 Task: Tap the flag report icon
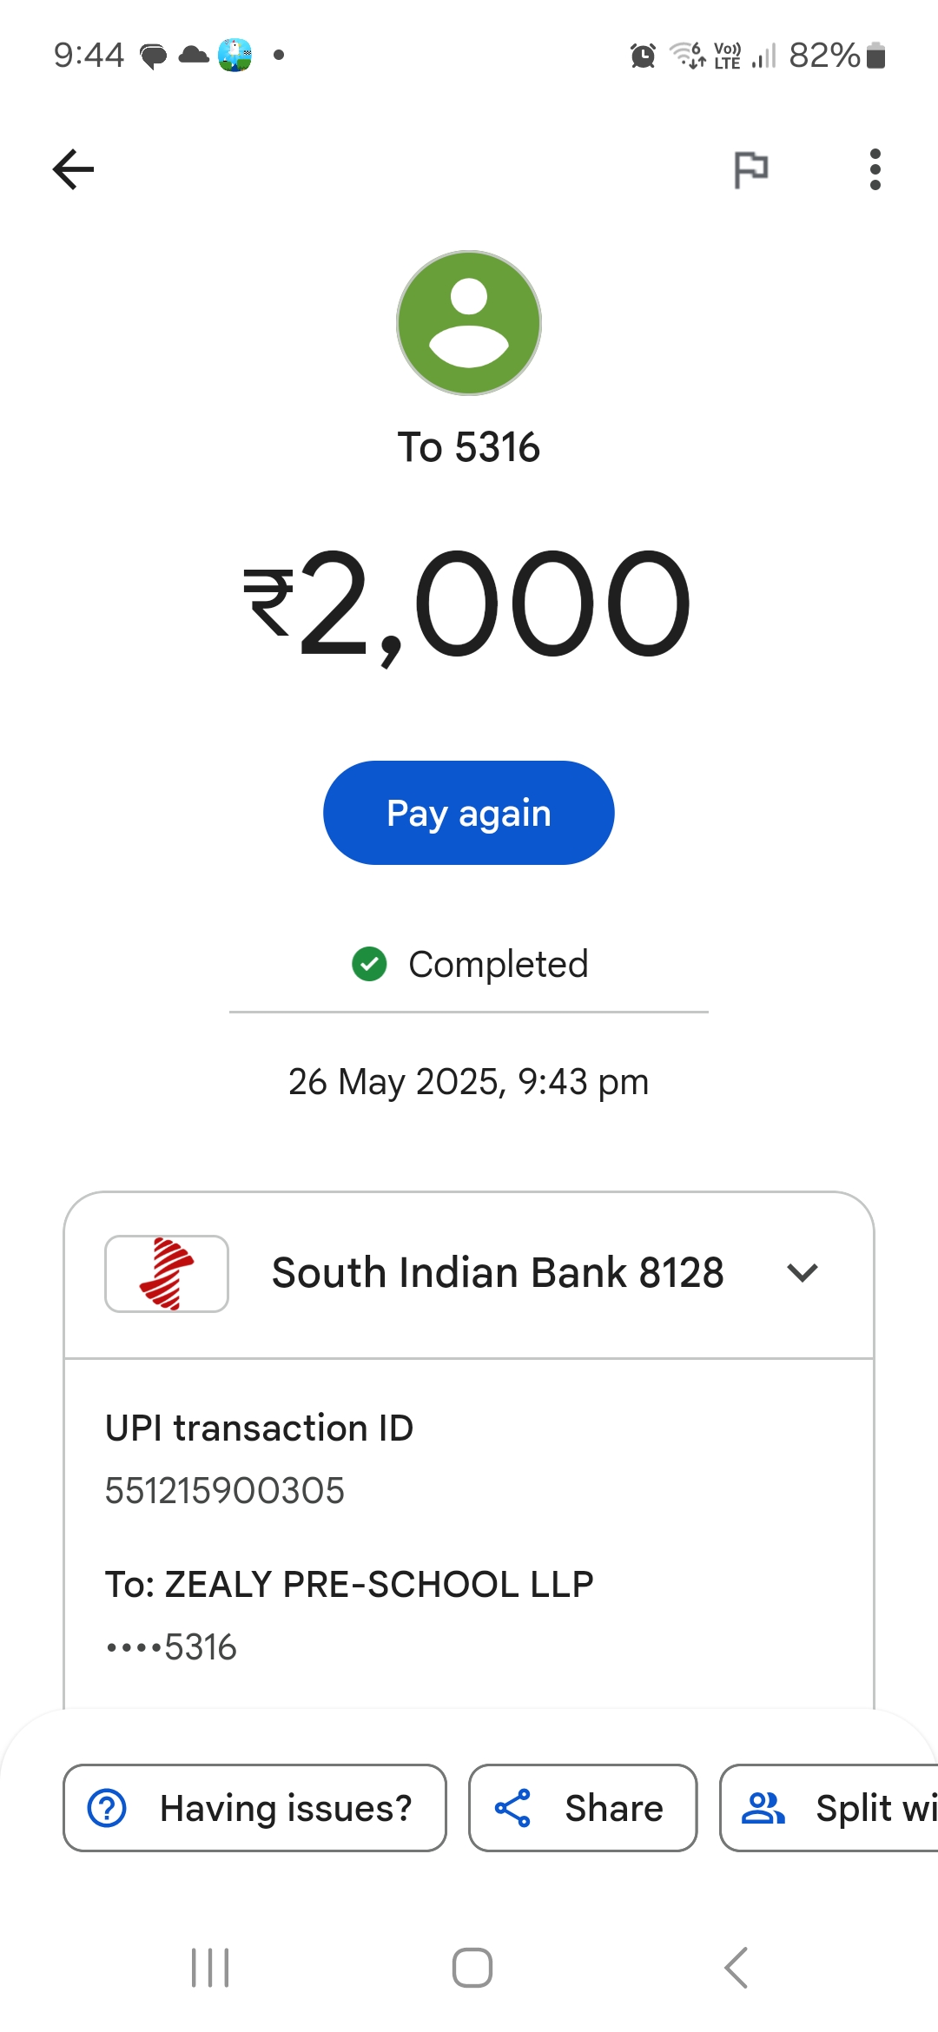(751, 169)
